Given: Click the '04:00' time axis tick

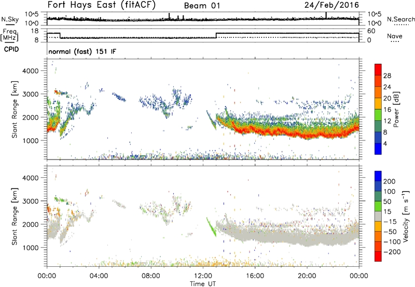Looking at the screenshot, I should pos(99,276).
